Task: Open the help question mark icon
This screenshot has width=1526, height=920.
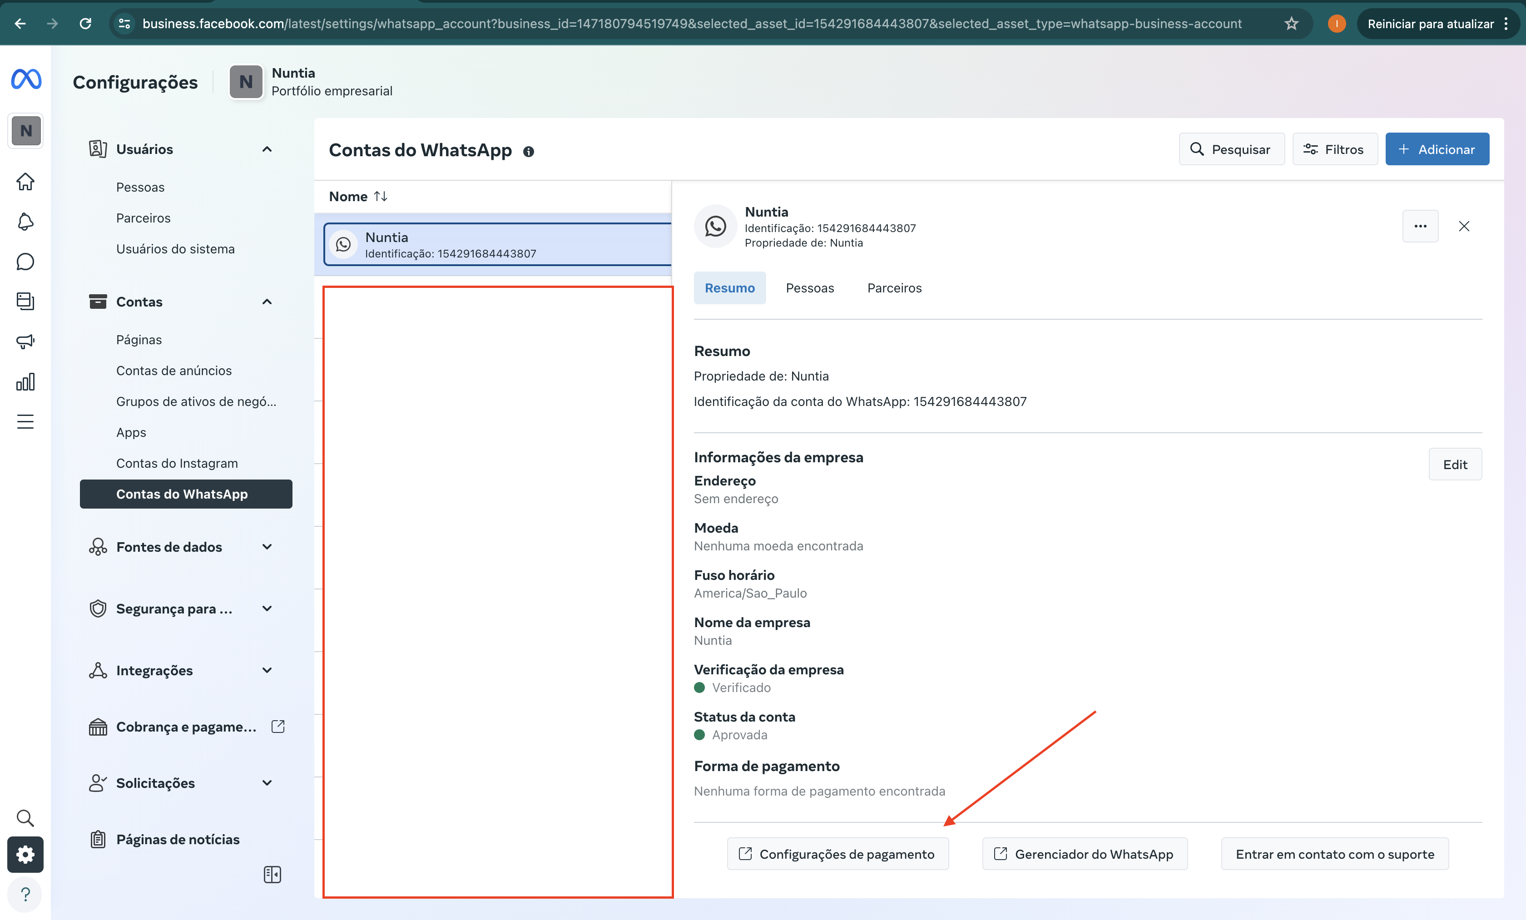Action: pyautogui.click(x=25, y=895)
